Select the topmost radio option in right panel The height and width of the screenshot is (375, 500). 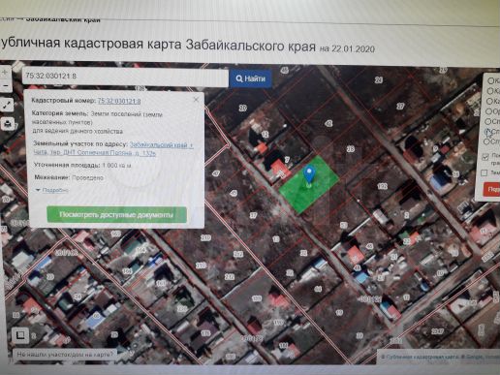pos(491,80)
